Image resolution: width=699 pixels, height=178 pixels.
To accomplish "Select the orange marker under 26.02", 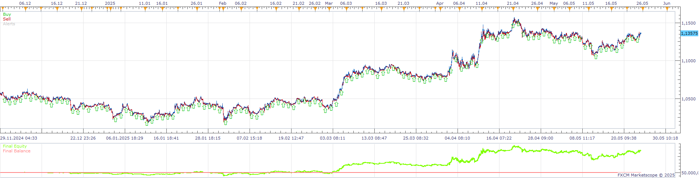I will [x=315, y=9].
